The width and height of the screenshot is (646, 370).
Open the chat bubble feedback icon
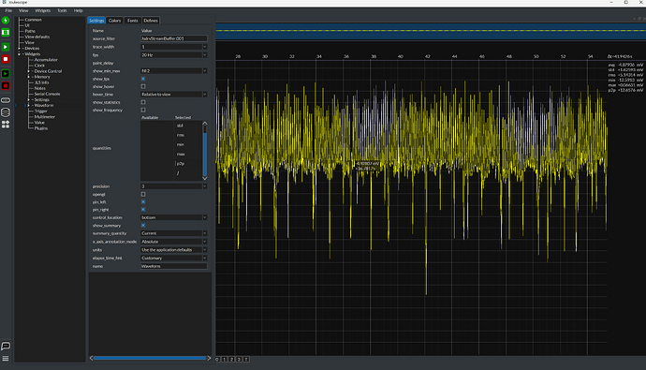6,346
